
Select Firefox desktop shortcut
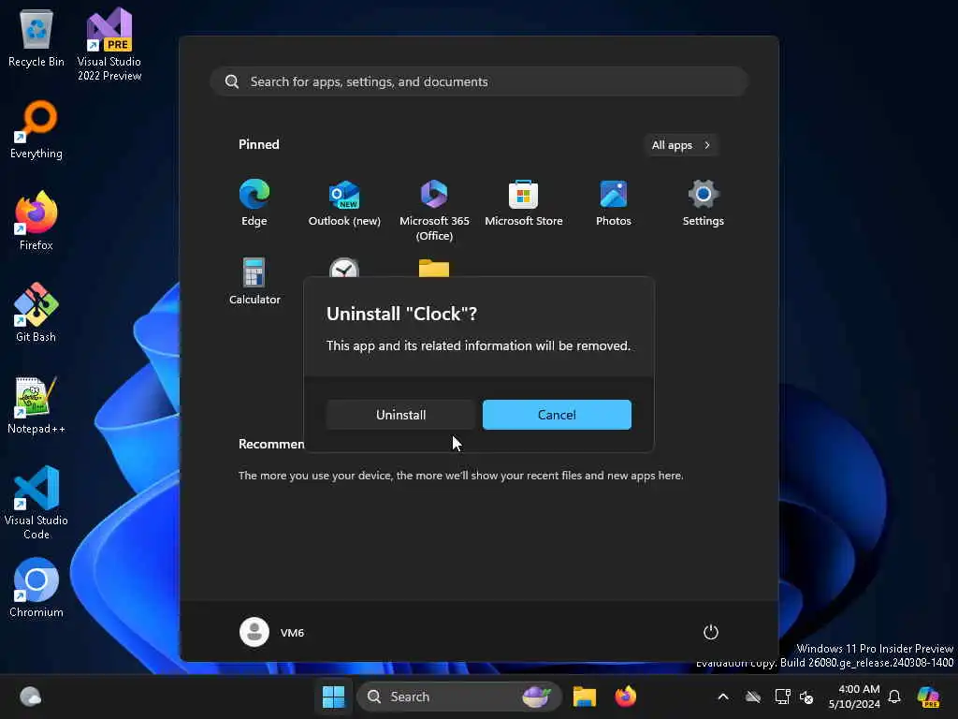36,221
